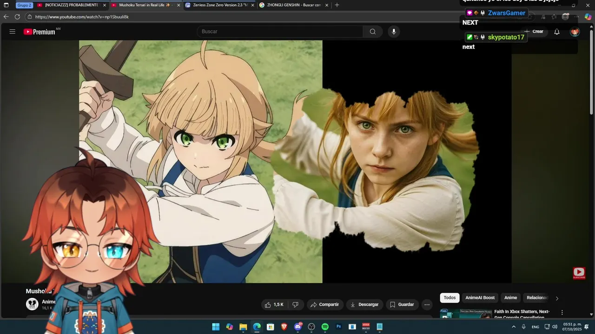Open the volume control tray icon
595x334 pixels.
[555, 327]
